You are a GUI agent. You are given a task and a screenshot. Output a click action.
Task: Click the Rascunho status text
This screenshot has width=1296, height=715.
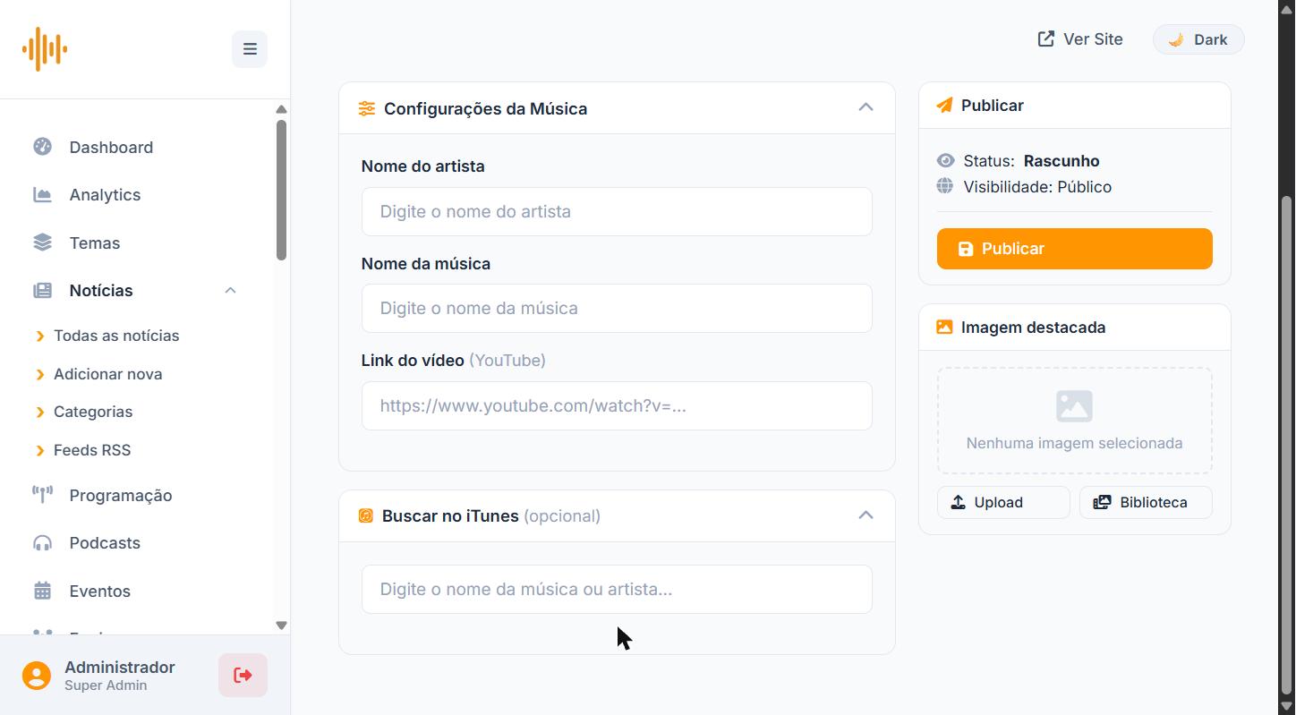pyautogui.click(x=1062, y=161)
